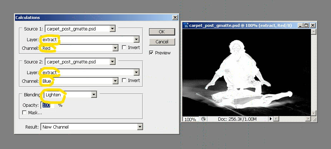Click the Doc: 256.3K/1.00M status text
This screenshot has width=331, height=149.
[237, 119]
